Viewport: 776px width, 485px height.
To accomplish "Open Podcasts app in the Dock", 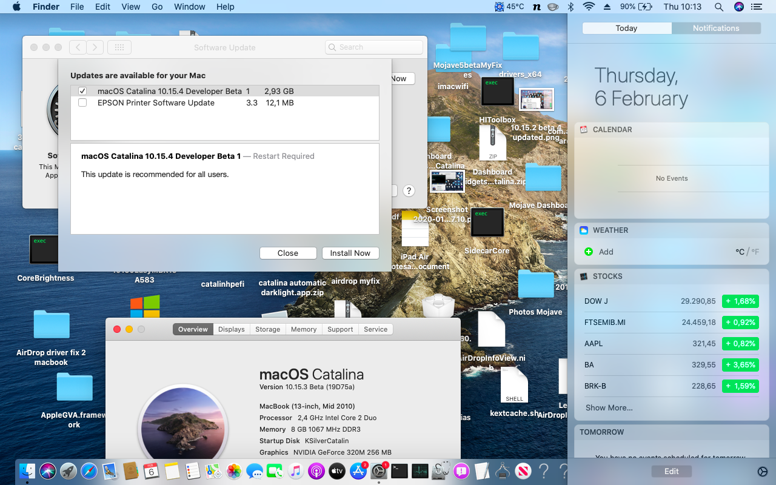I will tap(316, 470).
